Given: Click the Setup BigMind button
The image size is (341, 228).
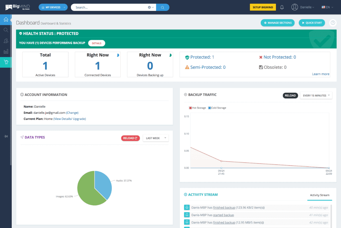Looking at the screenshot, I should pyautogui.click(x=263, y=7).
